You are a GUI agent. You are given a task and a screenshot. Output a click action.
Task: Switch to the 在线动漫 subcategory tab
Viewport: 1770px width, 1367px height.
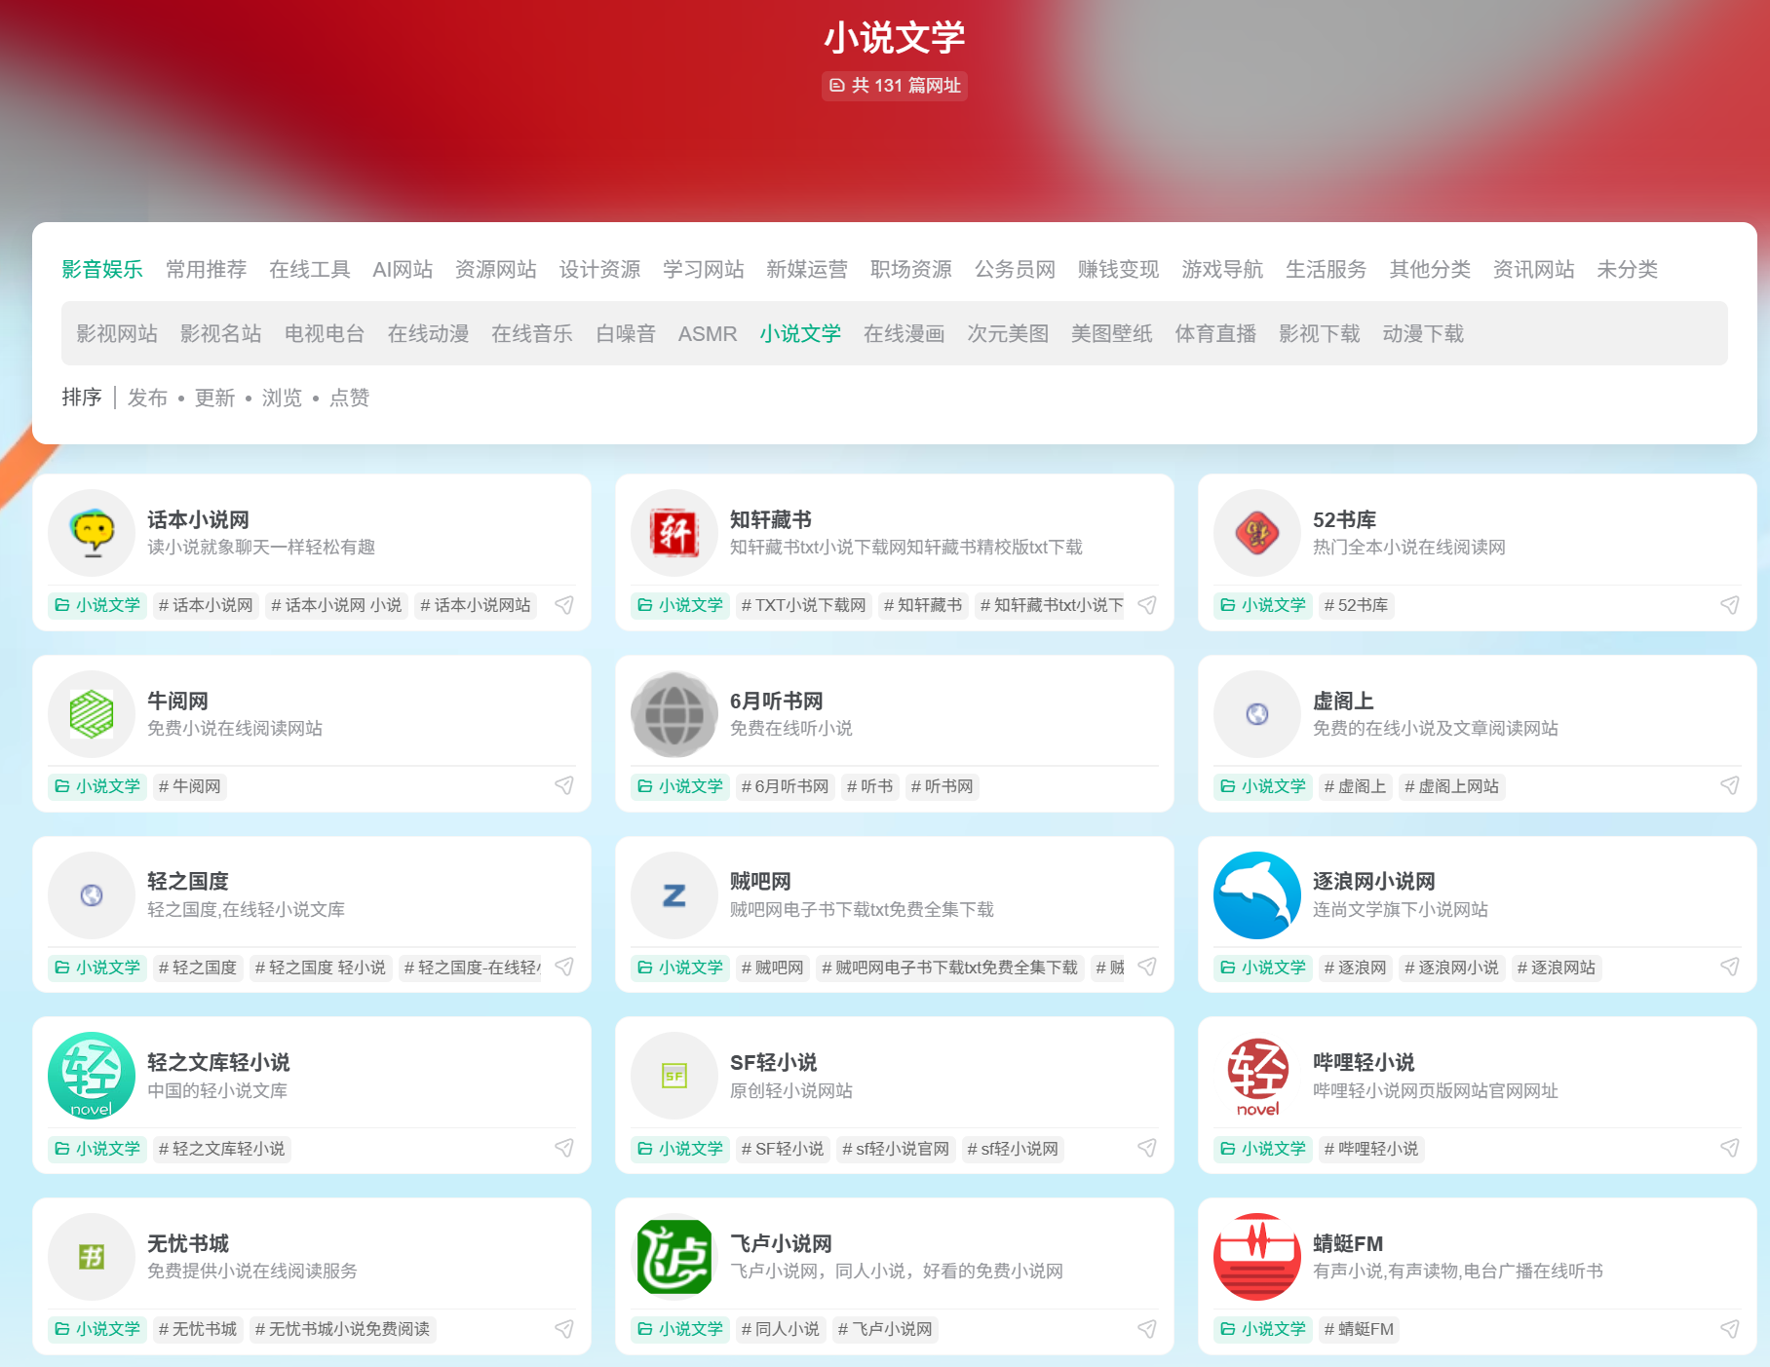tap(428, 333)
